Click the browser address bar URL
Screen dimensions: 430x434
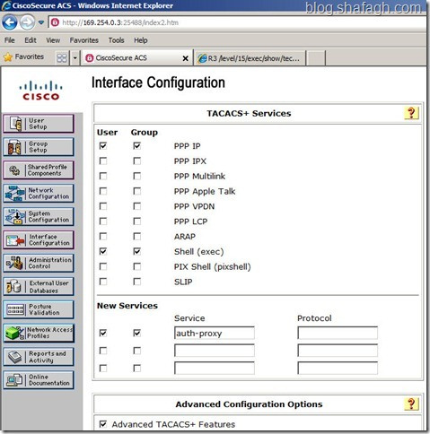120,22
